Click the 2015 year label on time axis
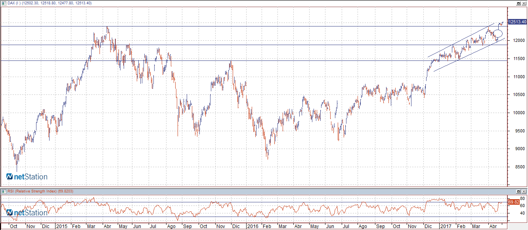This screenshot has width=528, height=230. click(x=61, y=226)
